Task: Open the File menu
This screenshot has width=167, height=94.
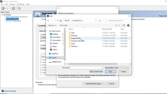Action: (2, 4)
